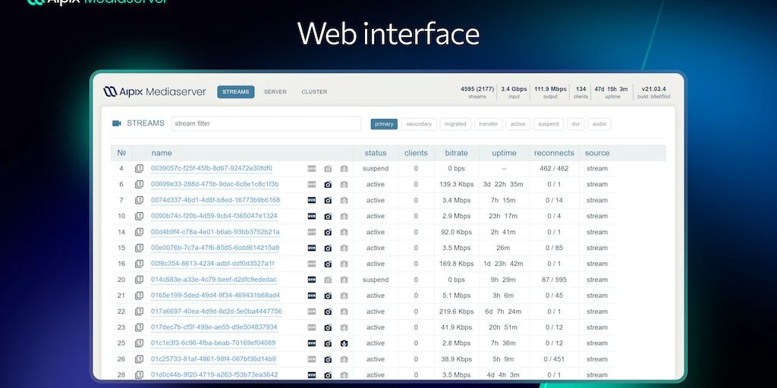Click the DVR icon for stream 0074d337
This screenshot has height=388, width=777.
click(x=312, y=200)
